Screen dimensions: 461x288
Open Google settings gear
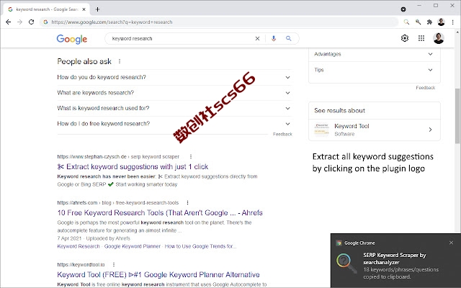pyautogui.click(x=405, y=38)
